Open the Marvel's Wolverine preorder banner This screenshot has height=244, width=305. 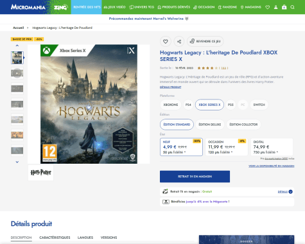point(149,19)
